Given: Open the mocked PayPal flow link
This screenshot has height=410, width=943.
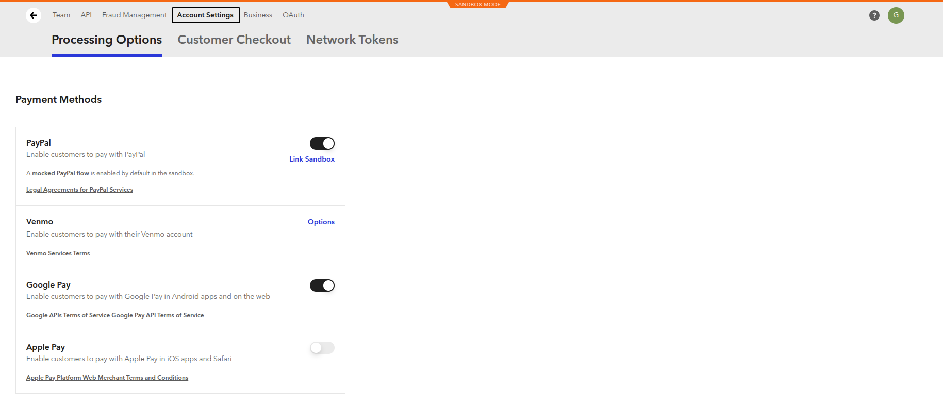Looking at the screenshot, I should click(60, 173).
